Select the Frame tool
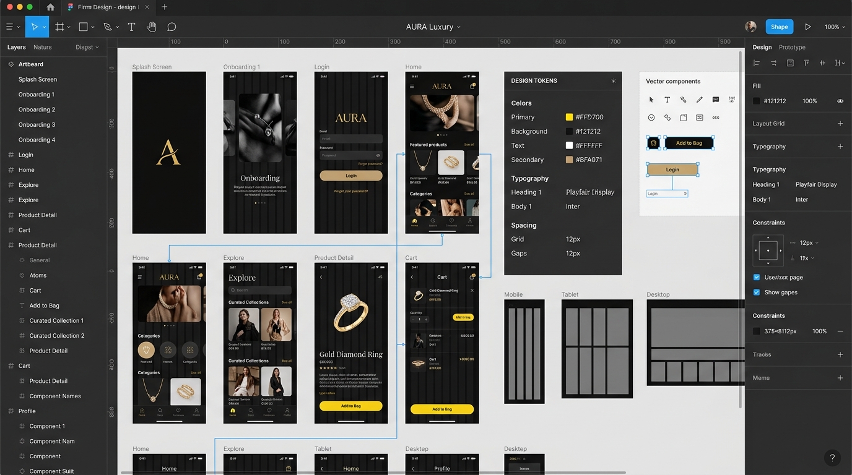 (59, 27)
